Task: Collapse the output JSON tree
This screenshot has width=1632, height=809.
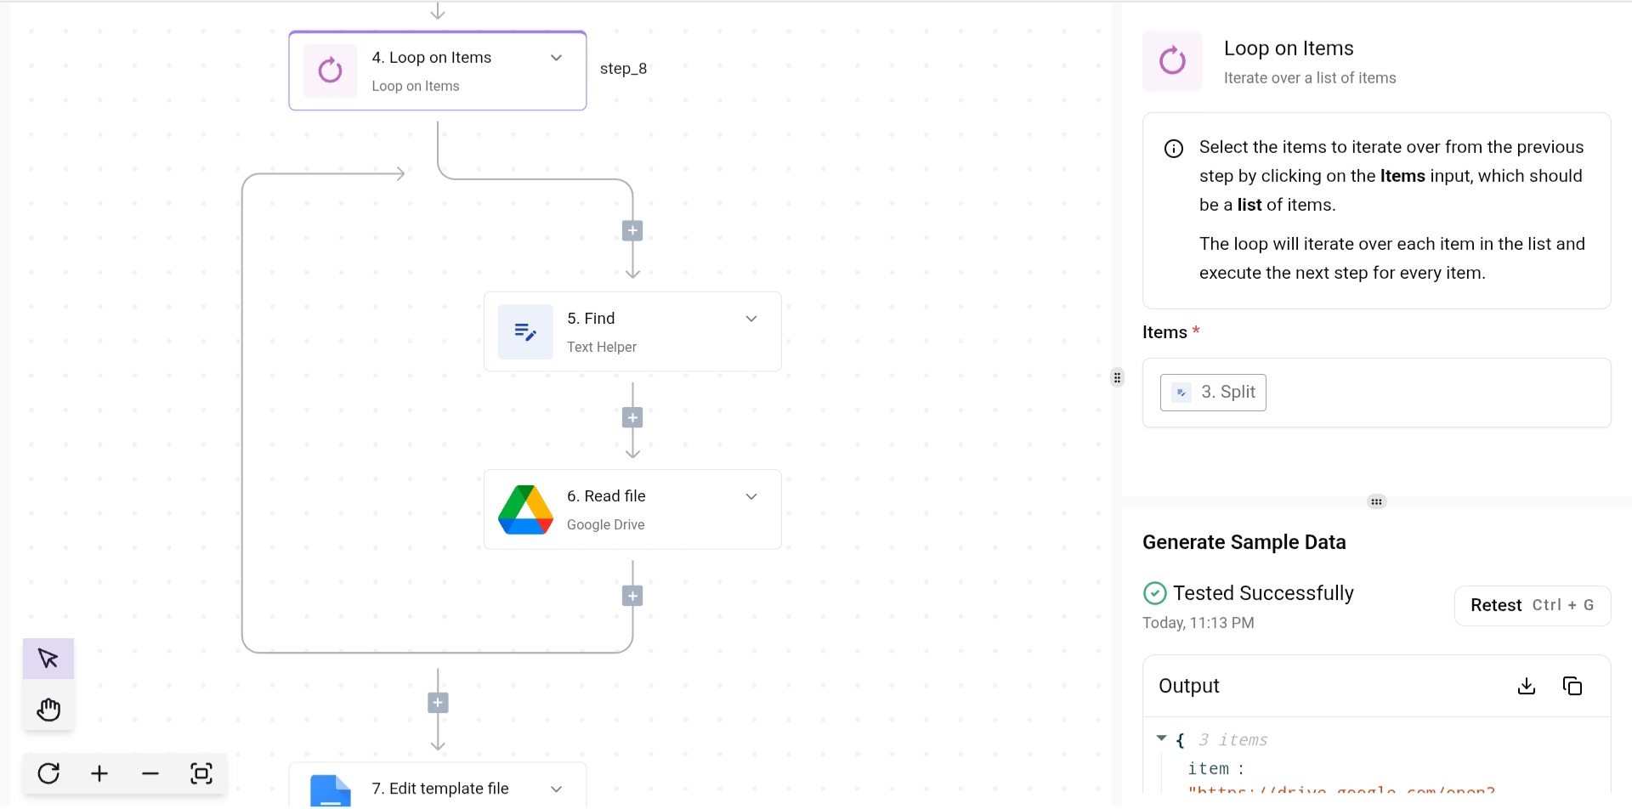Action: [1161, 739]
